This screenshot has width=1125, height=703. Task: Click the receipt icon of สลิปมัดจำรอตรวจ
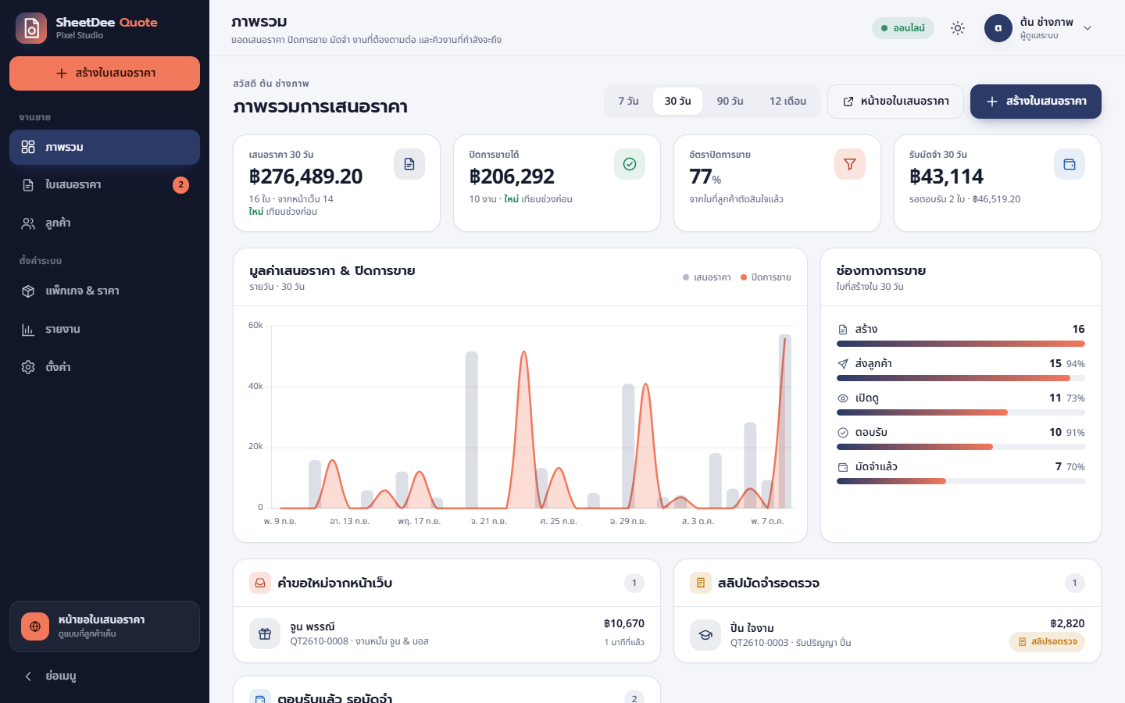tap(701, 583)
